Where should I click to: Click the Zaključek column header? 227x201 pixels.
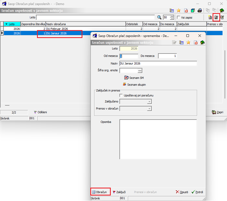(x=192, y=24)
